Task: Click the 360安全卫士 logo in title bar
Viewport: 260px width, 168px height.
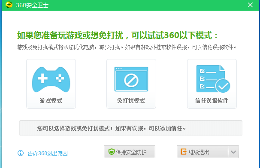Action: (9, 5)
